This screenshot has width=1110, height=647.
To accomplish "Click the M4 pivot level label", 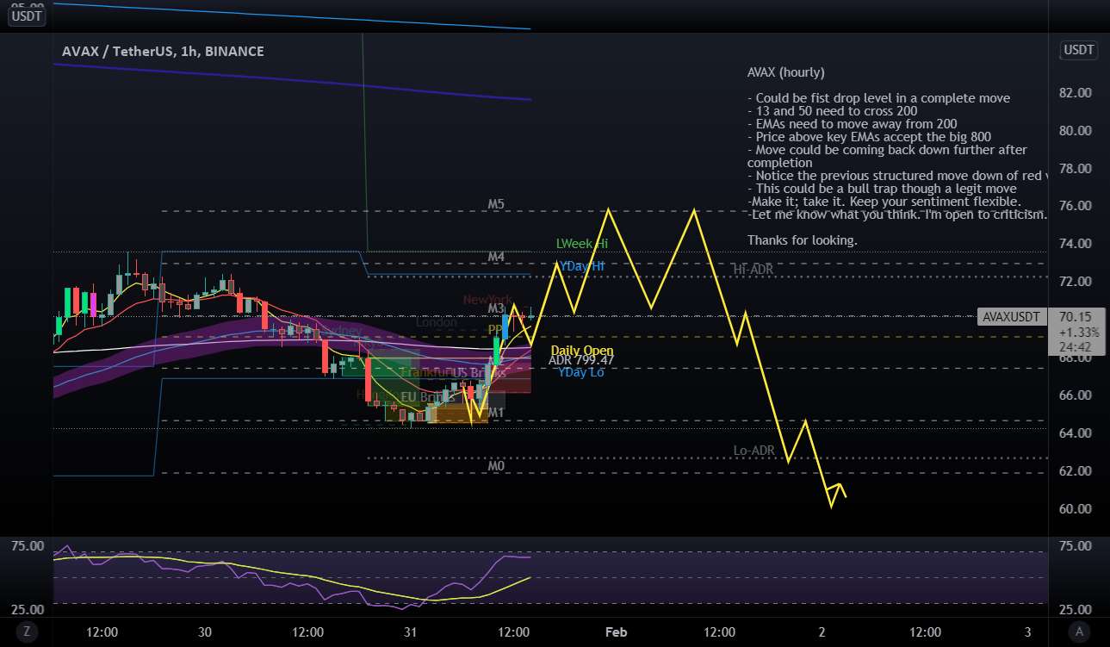I will pos(495,257).
